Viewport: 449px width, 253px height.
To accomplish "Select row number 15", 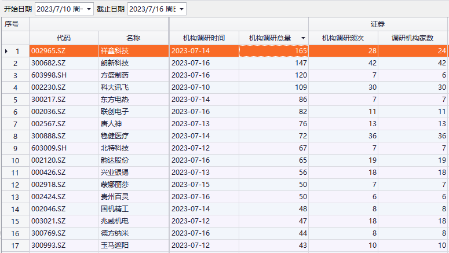I will pos(15,221).
